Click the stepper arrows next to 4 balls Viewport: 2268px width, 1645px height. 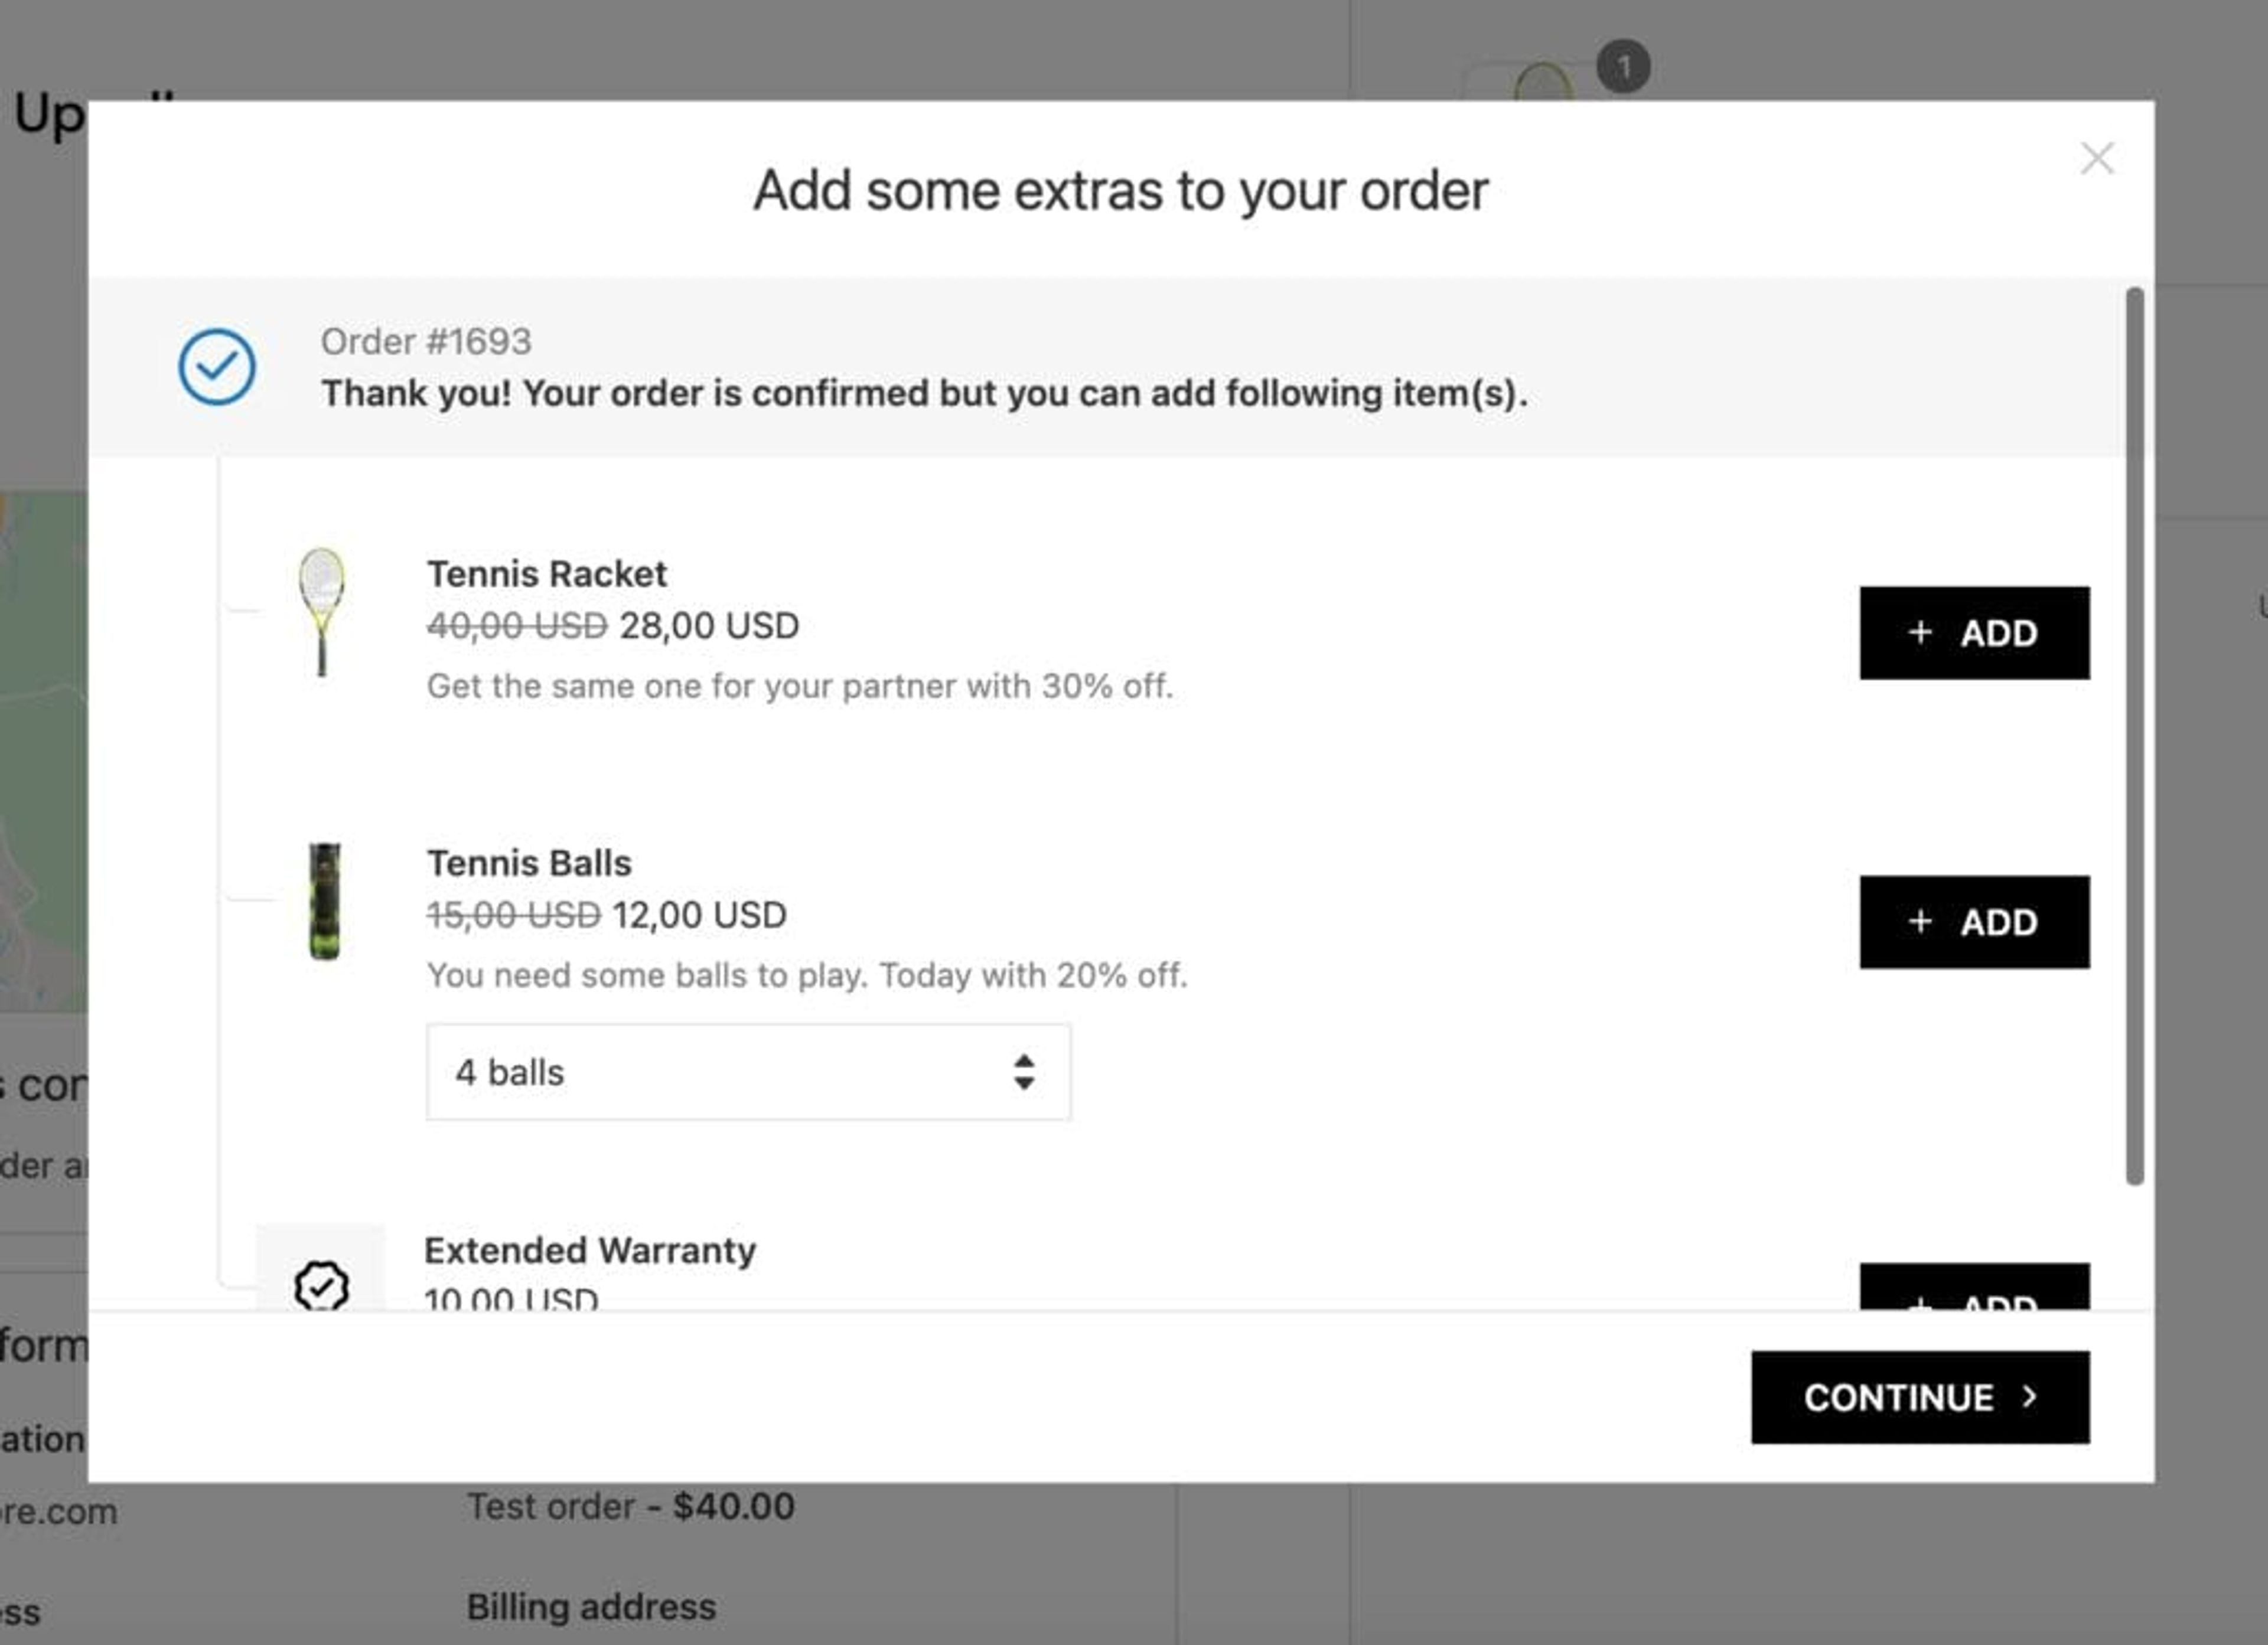(1024, 1072)
